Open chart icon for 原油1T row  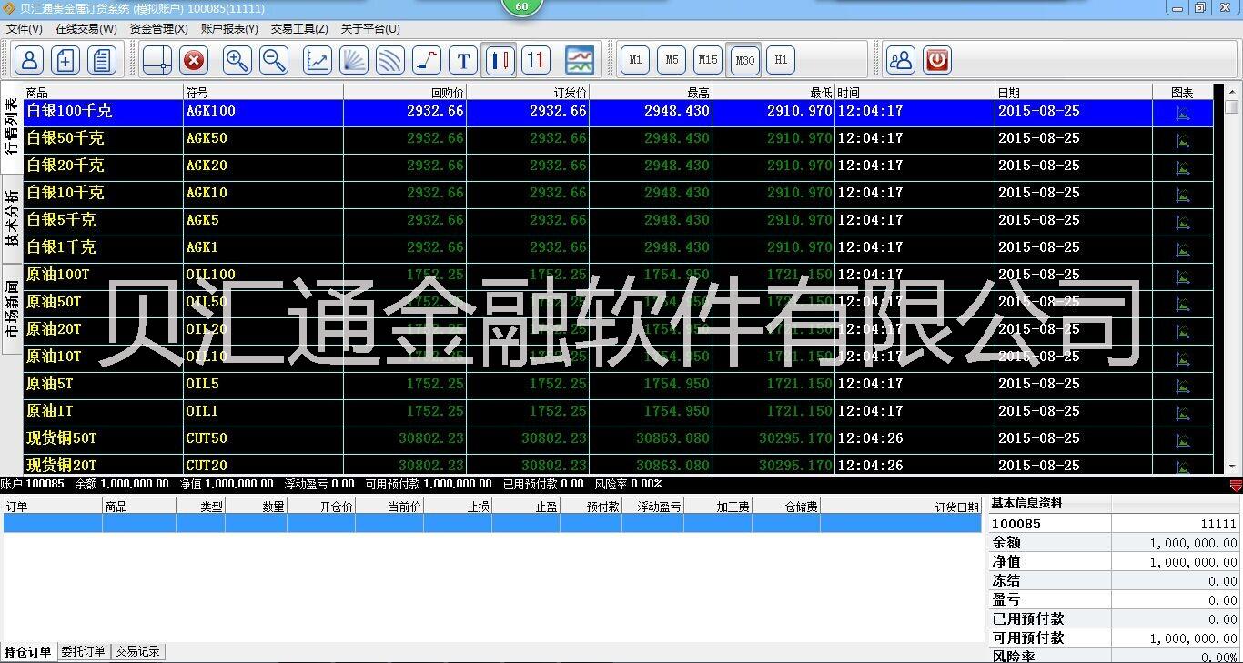pyautogui.click(x=1183, y=413)
